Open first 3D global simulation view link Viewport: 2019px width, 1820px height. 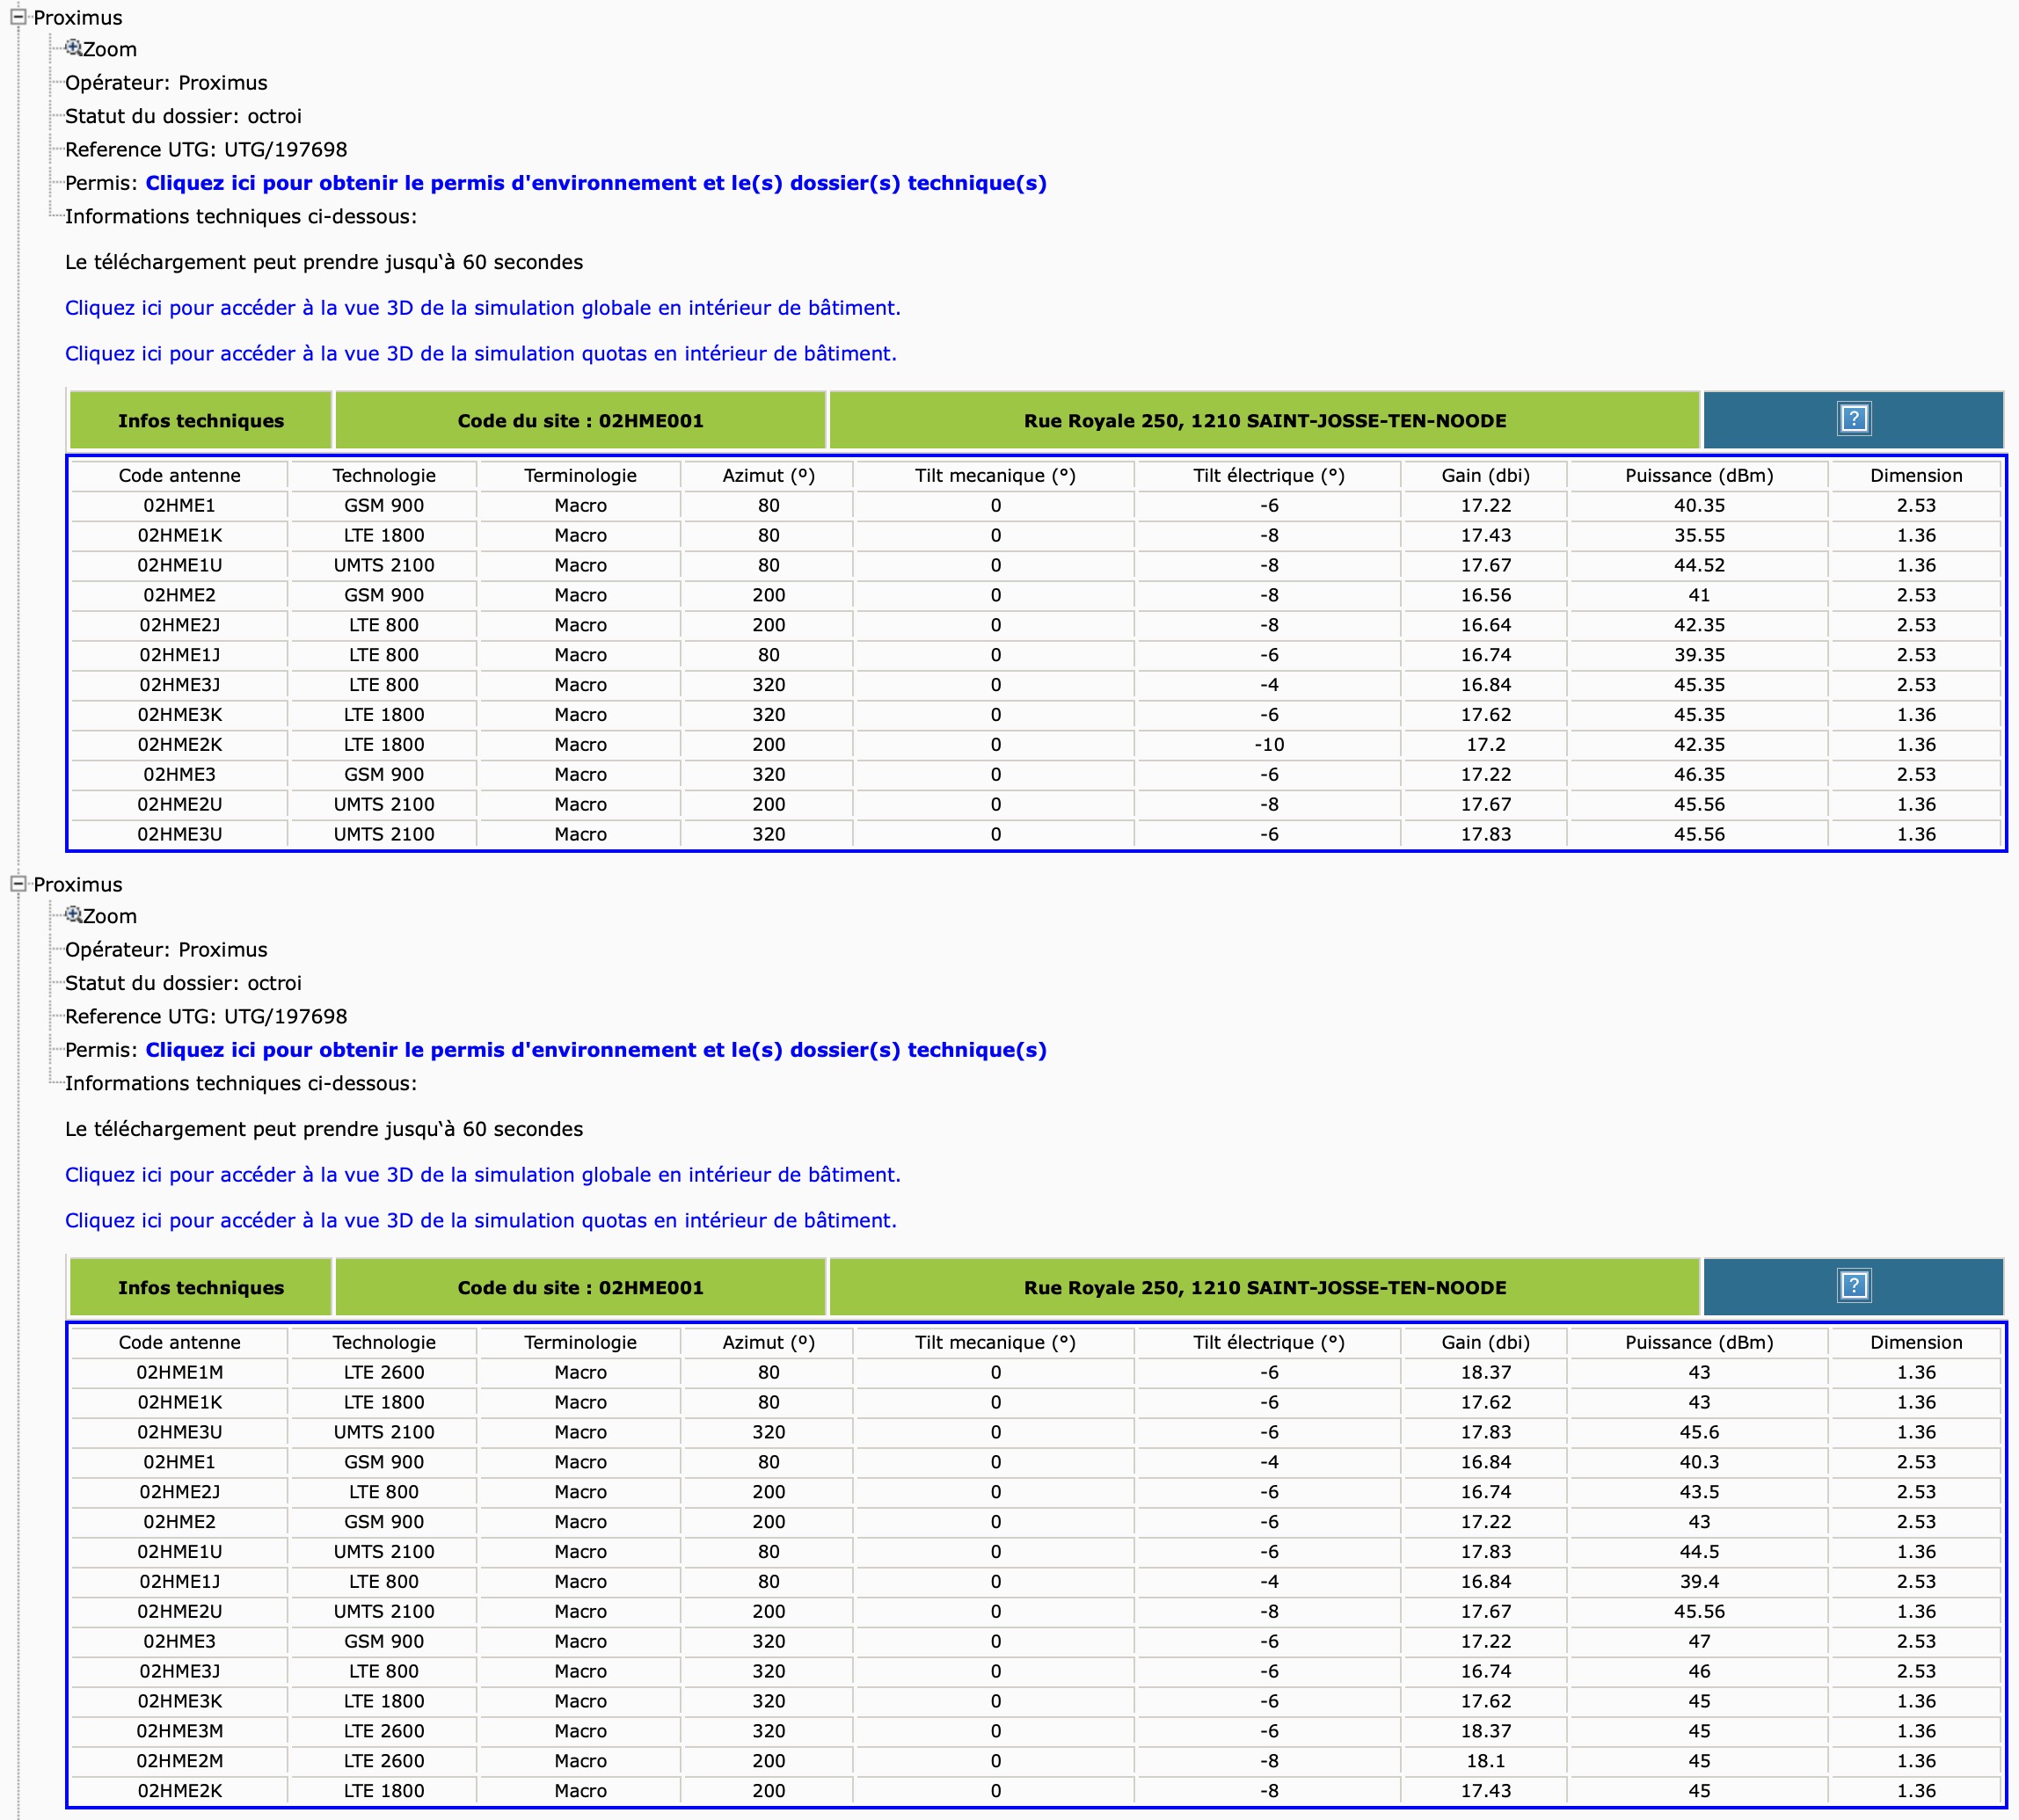483,308
